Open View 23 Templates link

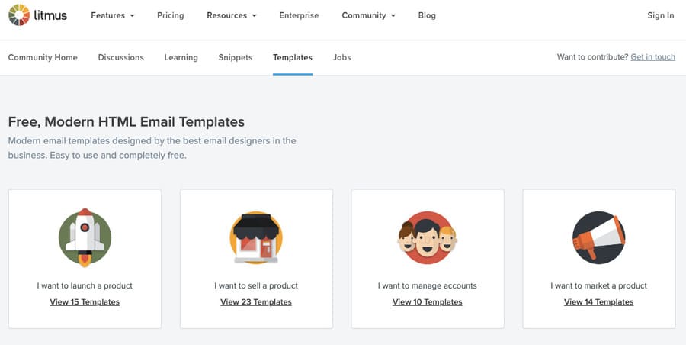point(256,302)
